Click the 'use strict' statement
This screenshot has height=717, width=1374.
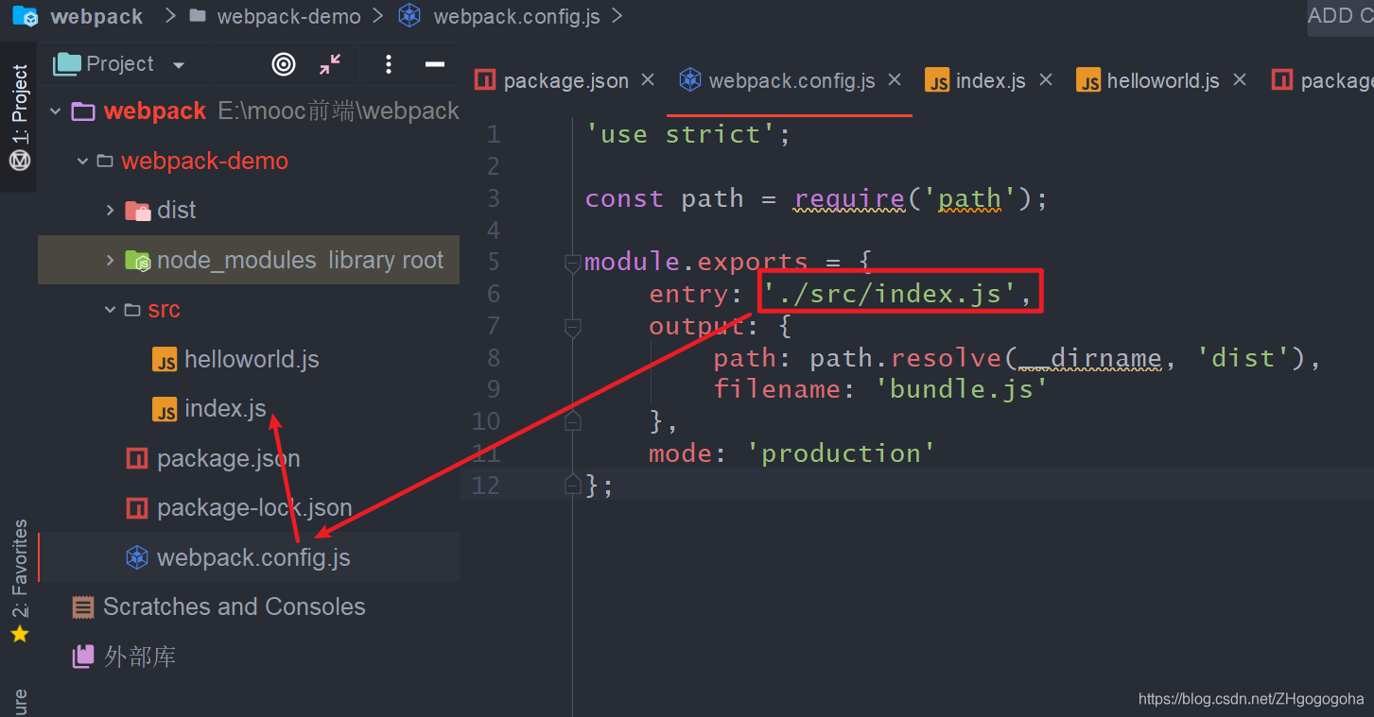(688, 134)
